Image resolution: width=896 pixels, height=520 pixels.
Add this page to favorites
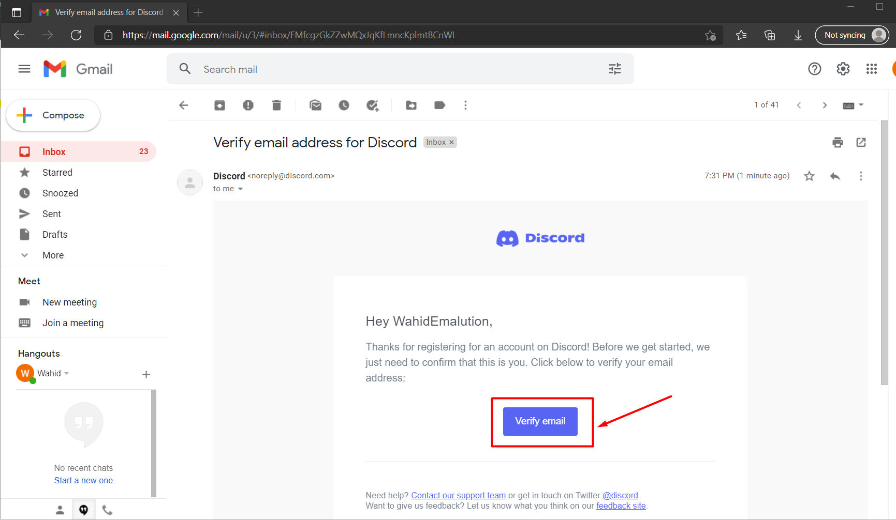(x=710, y=35)
